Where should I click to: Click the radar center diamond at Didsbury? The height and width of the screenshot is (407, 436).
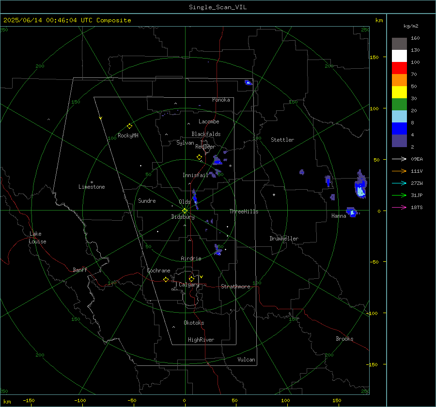185,211
